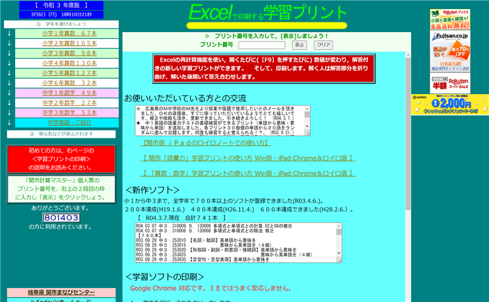This screenshot has width=489, height=302.
Task: Click the <新作ソフト> heading
Action: pos(153,190)
